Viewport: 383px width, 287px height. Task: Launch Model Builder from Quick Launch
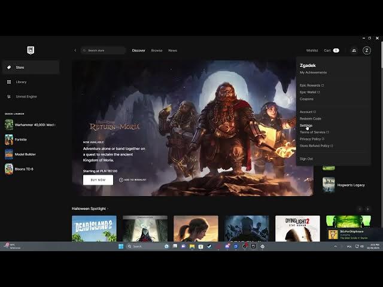(x=20, y=154)
